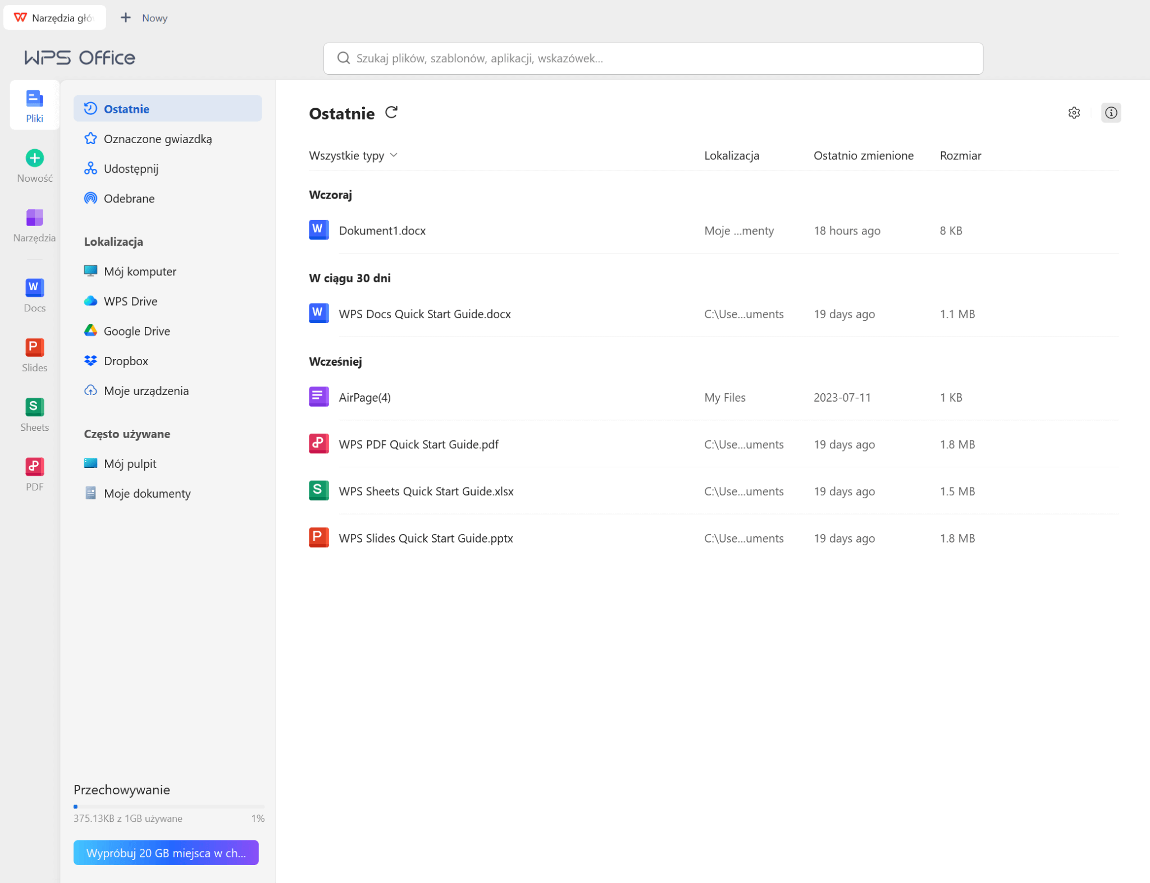Sort by the Ostatnio zmienione column

(863, 155)
